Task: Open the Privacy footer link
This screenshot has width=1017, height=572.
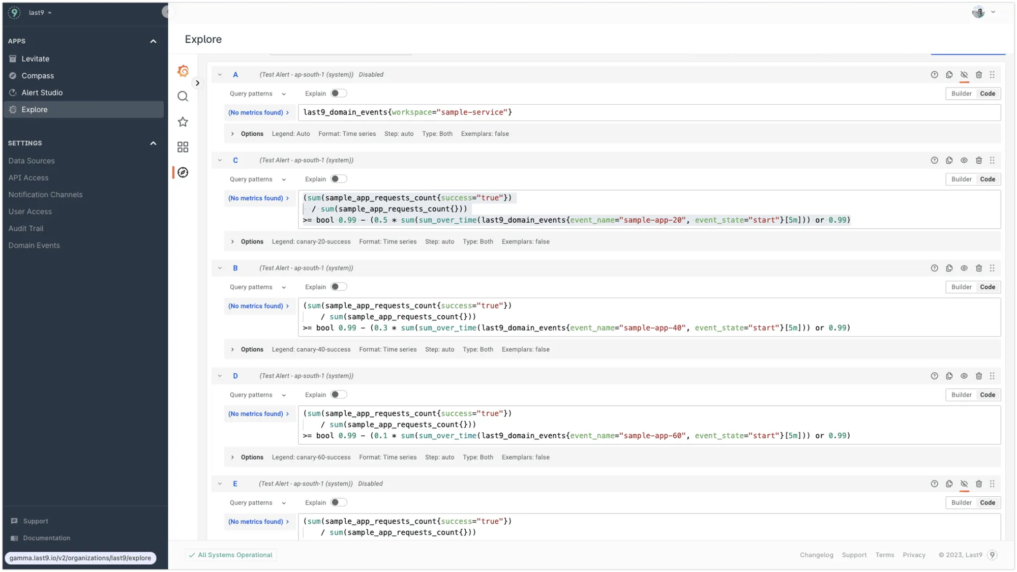Action: pyautogui.click(x=914, y=555)
